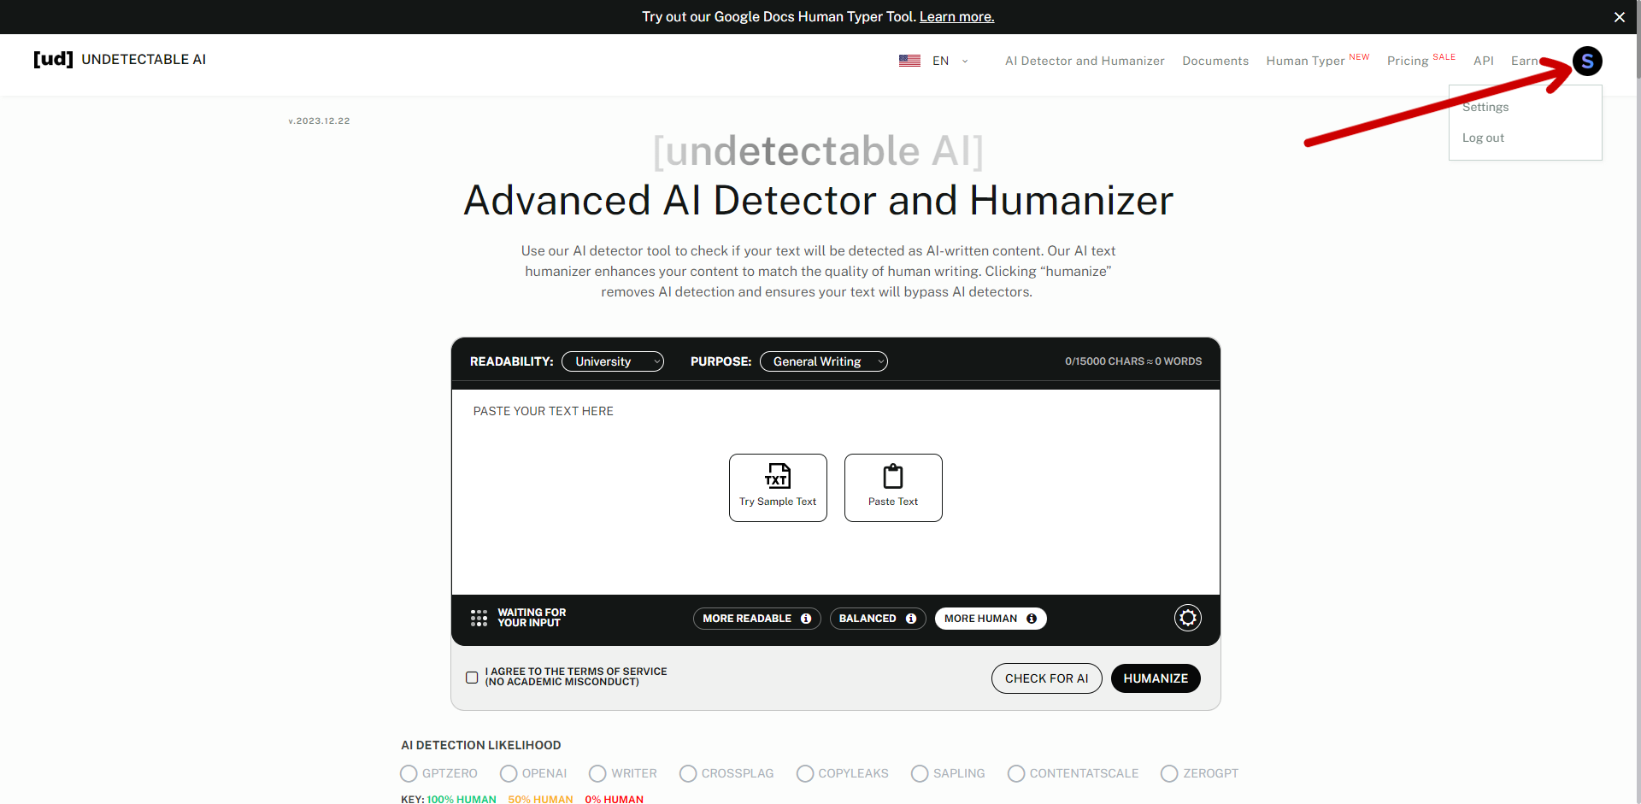Click the US flag language icon
This screenshot has height=804, width=1641.
[x=909, y=61]
